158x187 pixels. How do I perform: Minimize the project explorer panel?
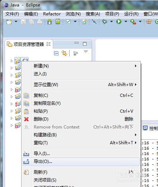tap(76, 43)
